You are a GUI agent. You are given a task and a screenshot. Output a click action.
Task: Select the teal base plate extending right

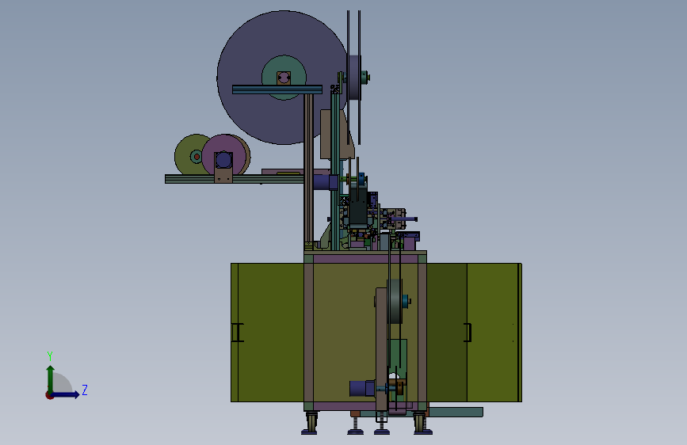click(x=456, y=412)
